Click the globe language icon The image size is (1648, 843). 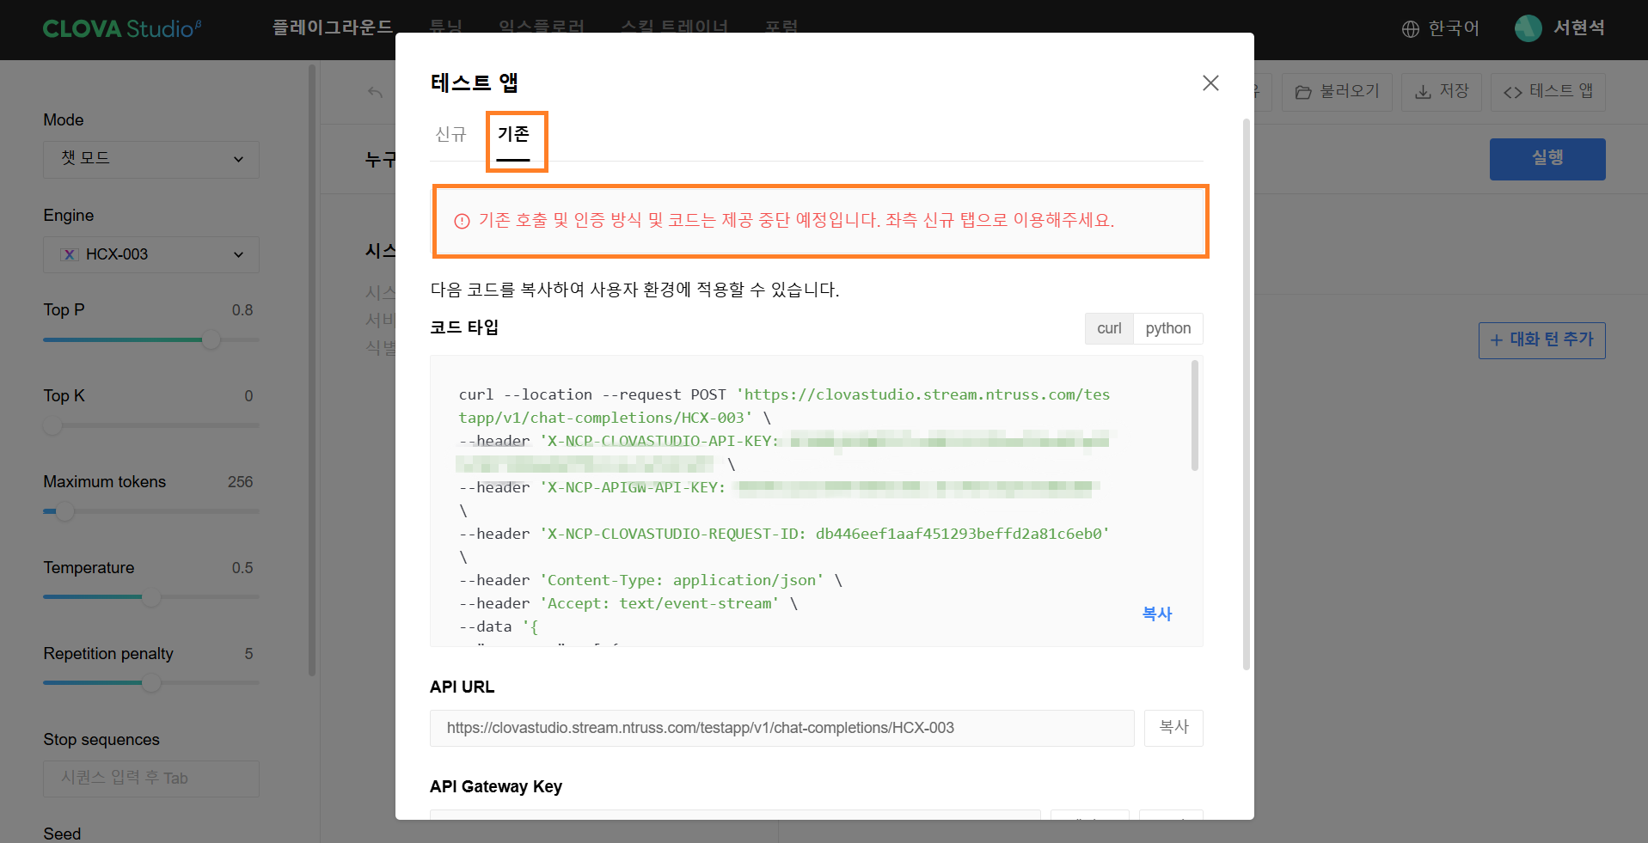coord(1411,29)
